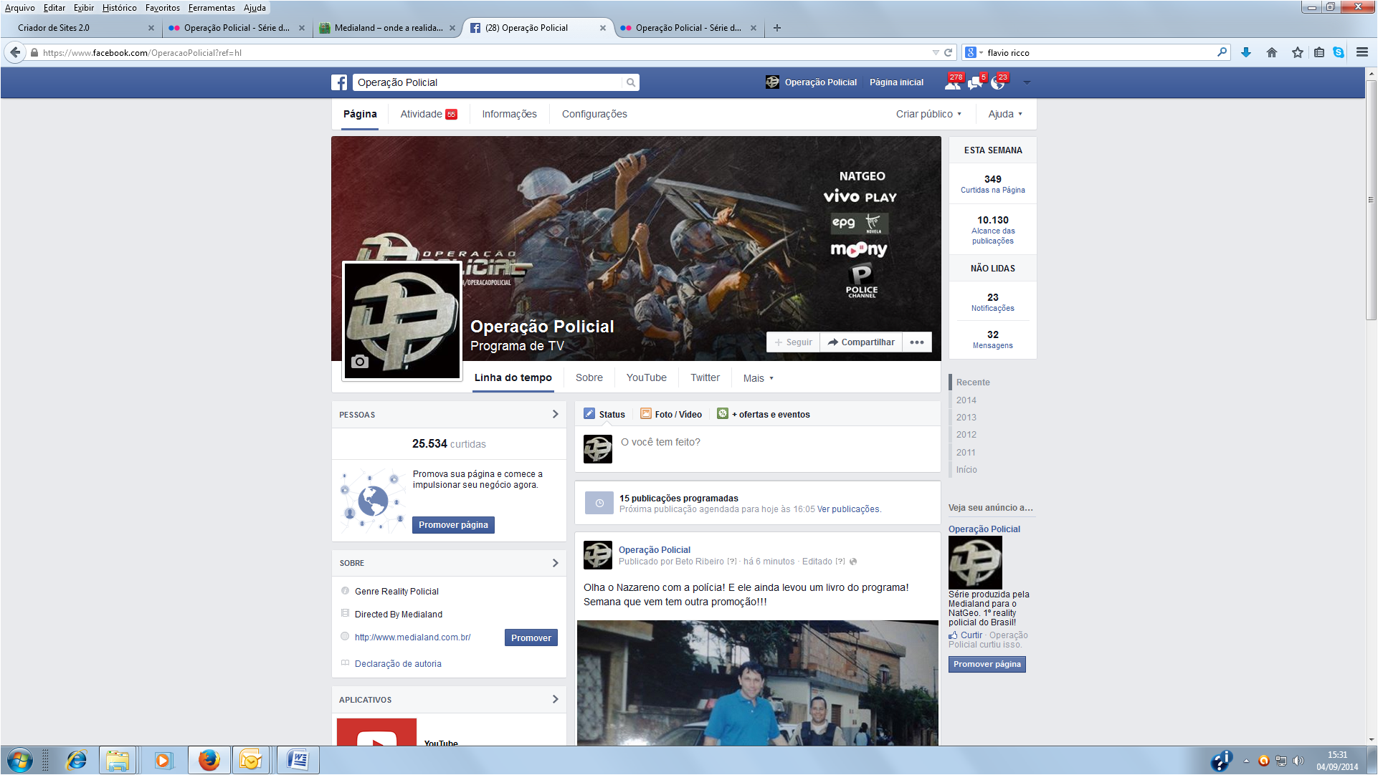Open Declaração de autoria link
Viewport: 1378px width, 775px height.
(398, 664)
